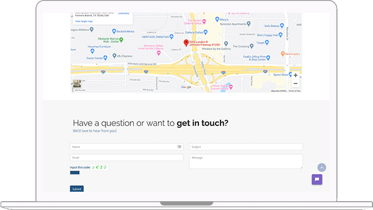
Task: Focus the Name input field
Action: point(127,147)
